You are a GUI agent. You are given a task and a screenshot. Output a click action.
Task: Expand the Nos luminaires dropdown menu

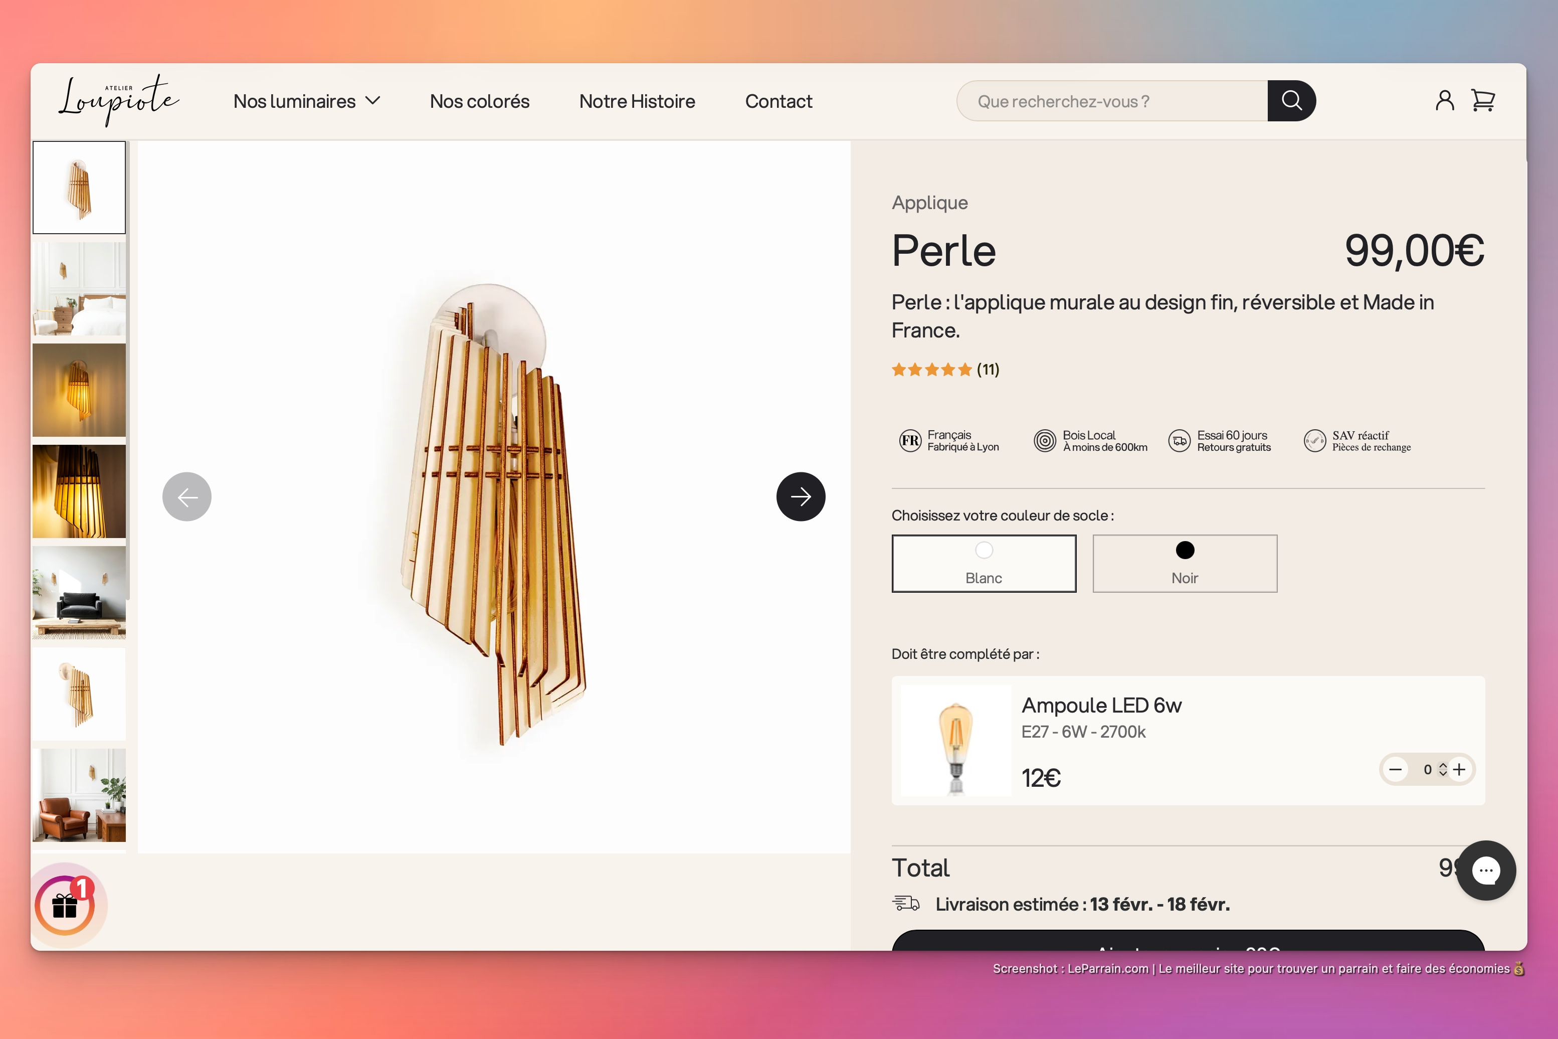pos(307,101)
